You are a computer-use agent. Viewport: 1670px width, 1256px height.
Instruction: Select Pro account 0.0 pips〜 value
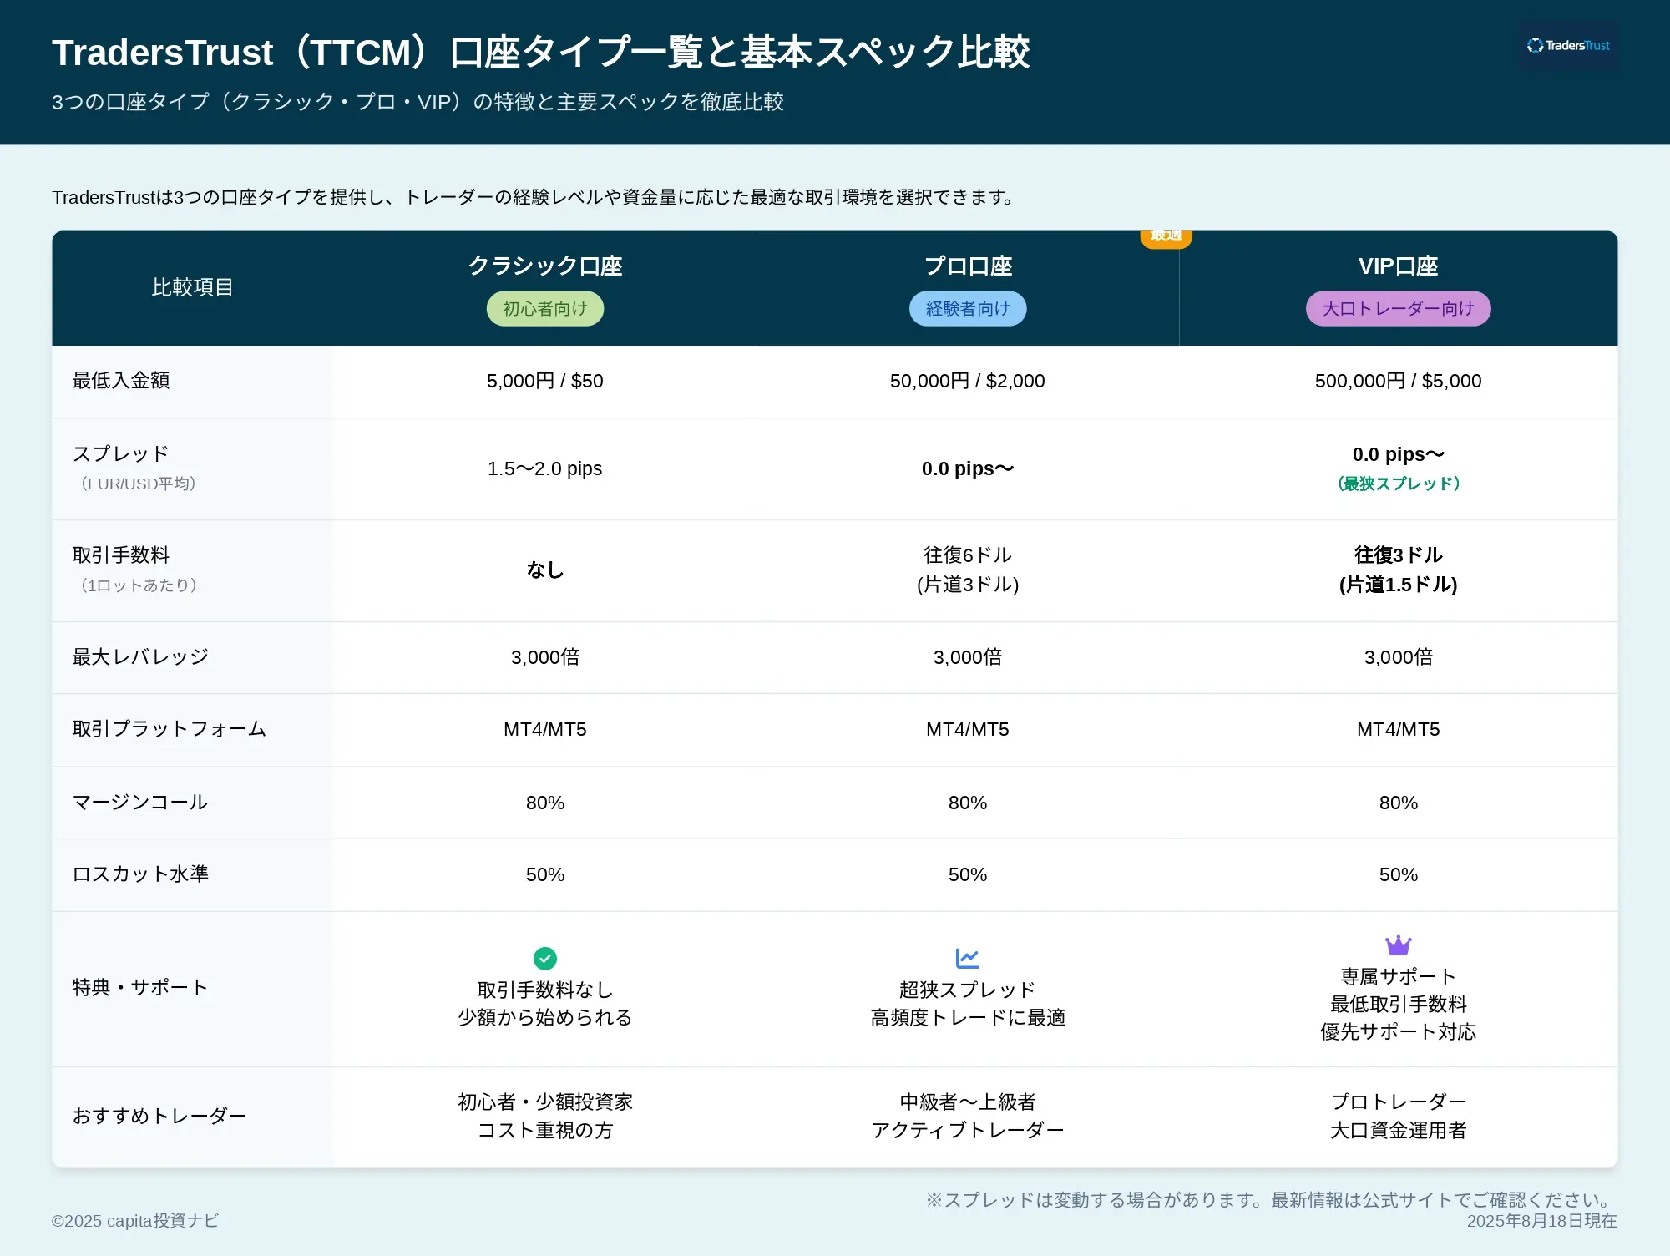coord(968,468)
